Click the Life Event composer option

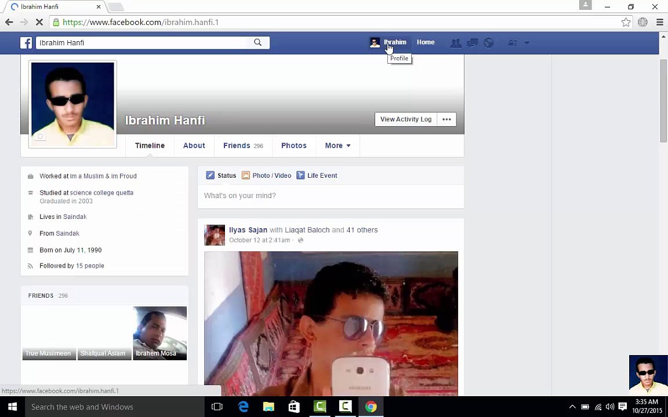317,175
